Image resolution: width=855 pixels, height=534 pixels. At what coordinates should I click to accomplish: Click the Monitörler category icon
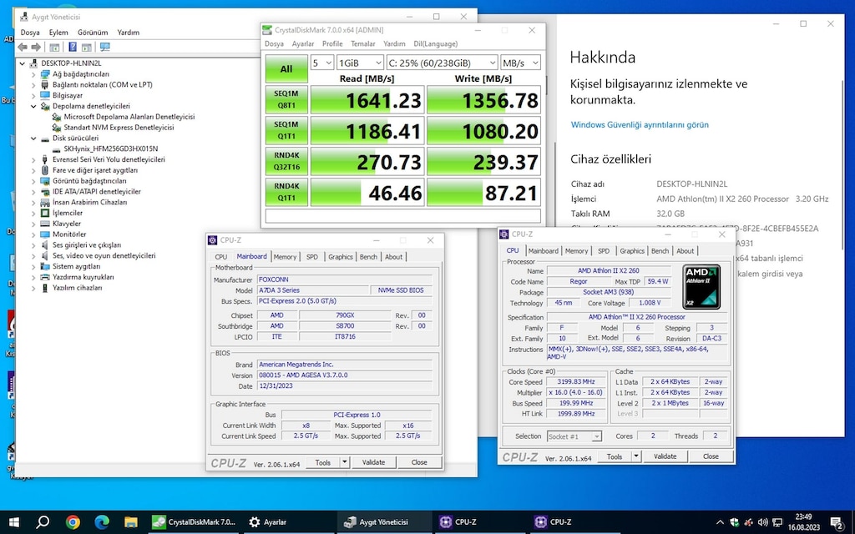pos(45,234)
